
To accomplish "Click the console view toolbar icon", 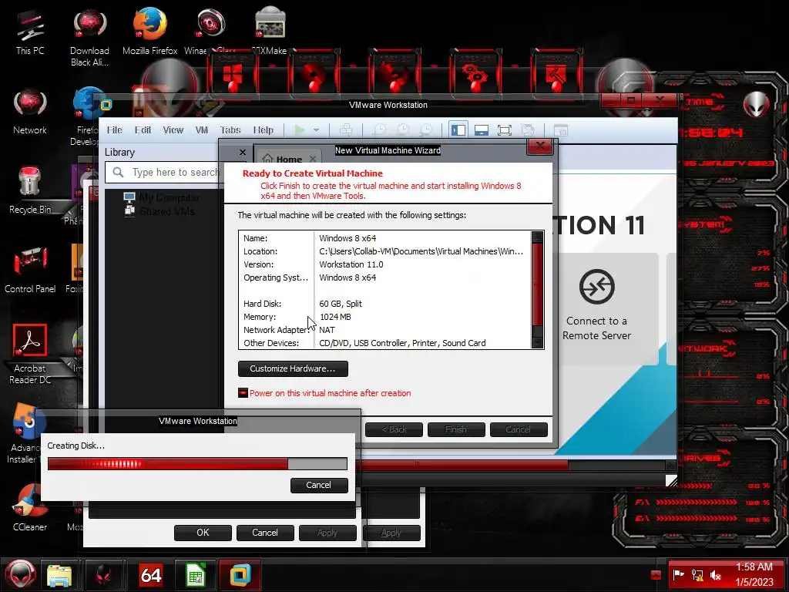I will click(x=561, y=130).
